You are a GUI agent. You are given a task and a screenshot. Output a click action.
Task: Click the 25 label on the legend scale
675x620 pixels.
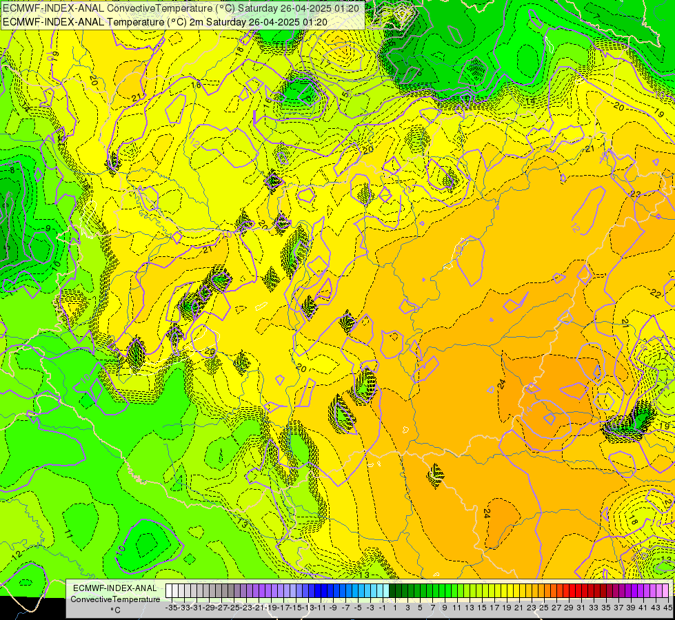[x=544, y=608]
